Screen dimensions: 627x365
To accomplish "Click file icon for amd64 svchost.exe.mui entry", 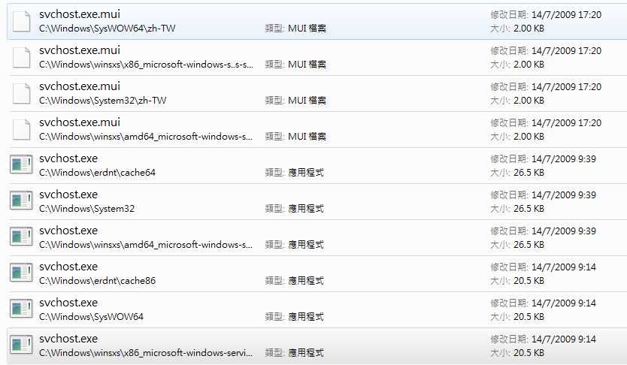I will pyautogui.click(x=21, y=129).
